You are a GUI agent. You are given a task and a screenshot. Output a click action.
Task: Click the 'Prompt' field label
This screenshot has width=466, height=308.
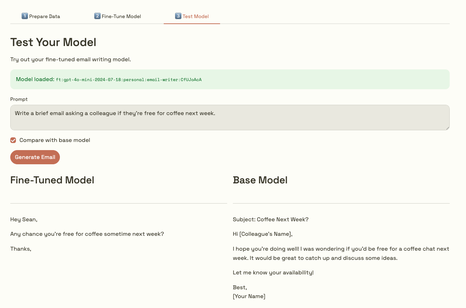coord(19,99)
